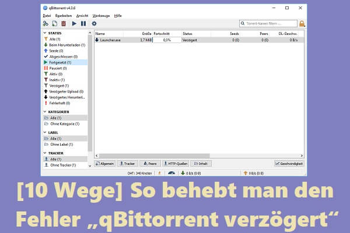Select Ohne Kategorie (1)
The height and width of the screenshot is (233, 350).
[65, 123]
